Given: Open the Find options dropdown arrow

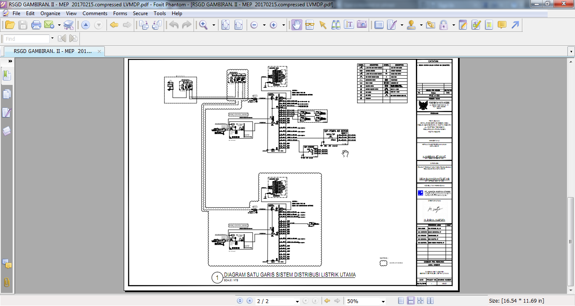Looking at the screenshot, I should (52, 39).
